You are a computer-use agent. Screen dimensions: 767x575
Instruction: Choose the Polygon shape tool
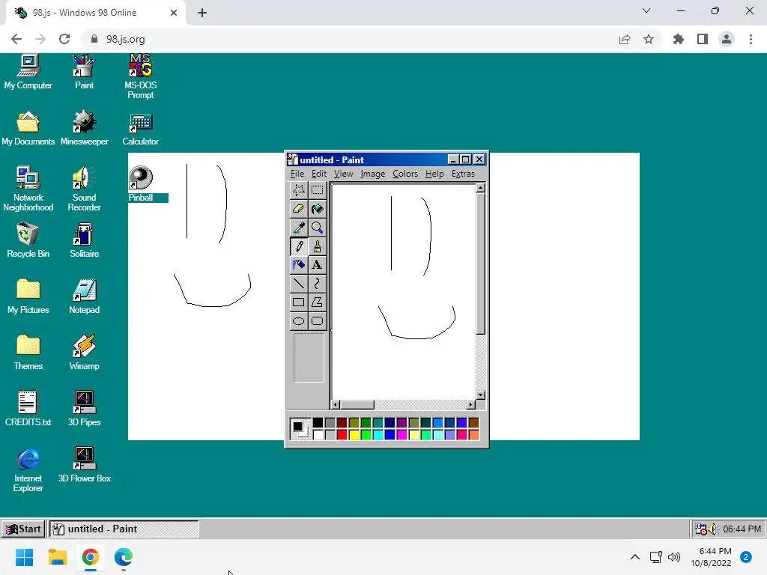click(317, 302)
